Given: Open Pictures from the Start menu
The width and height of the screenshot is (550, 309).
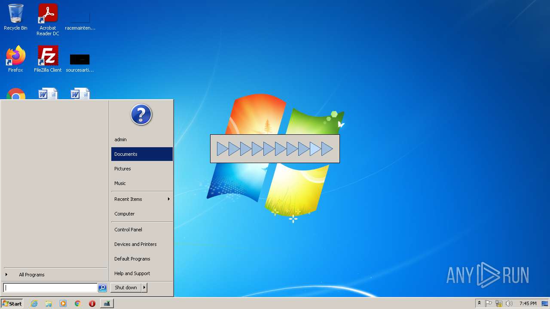Looking at the screenshot, I should [x=142, y=169].
